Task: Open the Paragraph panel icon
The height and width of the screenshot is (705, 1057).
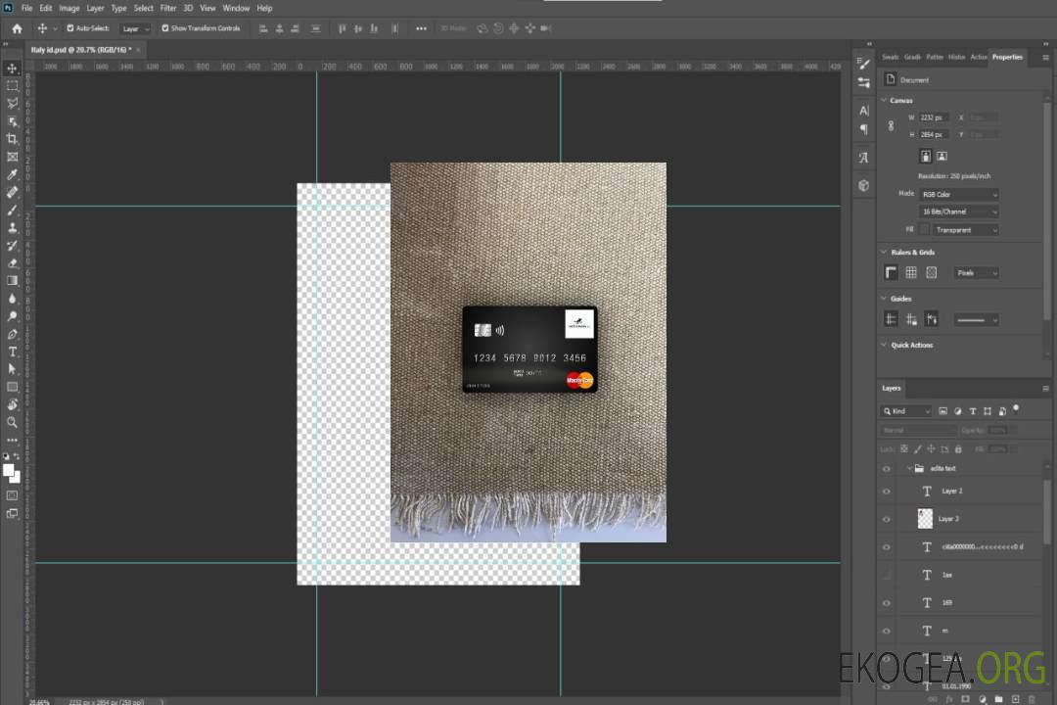Action: click(864, 129)
